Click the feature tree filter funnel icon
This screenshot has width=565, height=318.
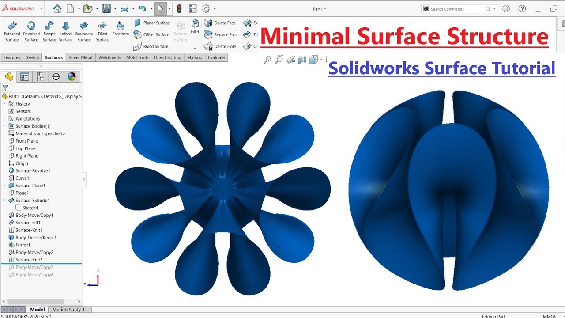click(x=5, y=88)
